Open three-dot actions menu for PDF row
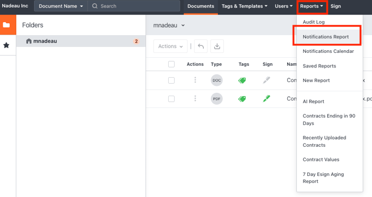The image size is (372, 197). coord(195,98)
